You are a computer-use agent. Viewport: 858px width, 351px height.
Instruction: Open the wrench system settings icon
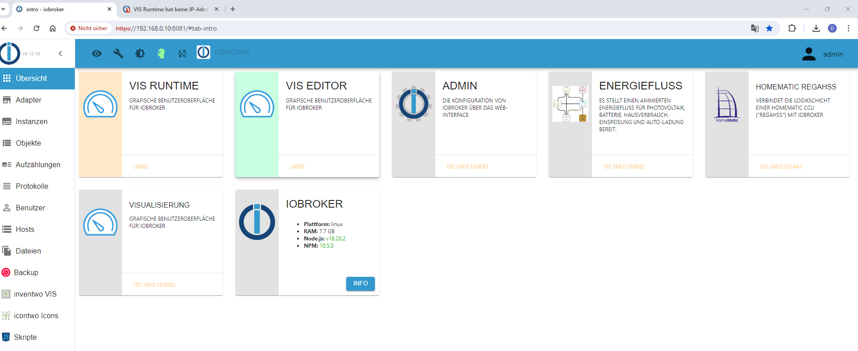118,53
